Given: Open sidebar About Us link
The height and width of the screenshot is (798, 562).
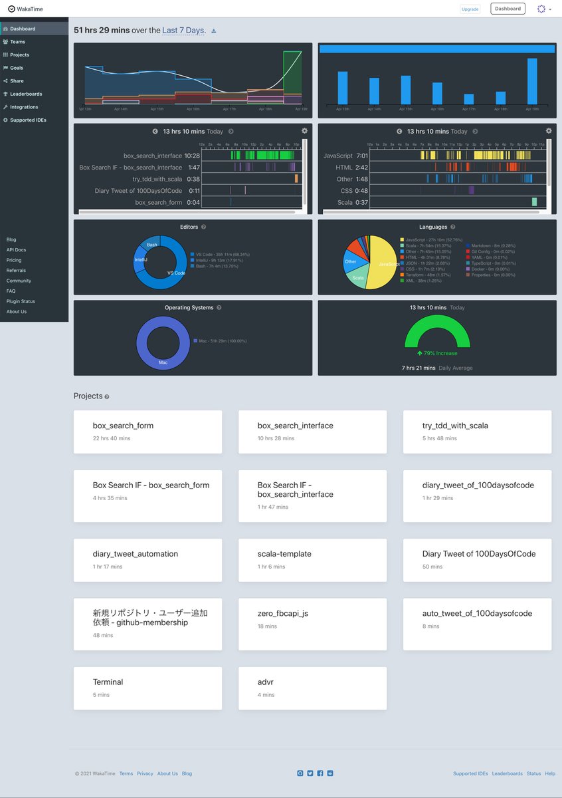Looking at the screenshot, I should click(17, 311).
